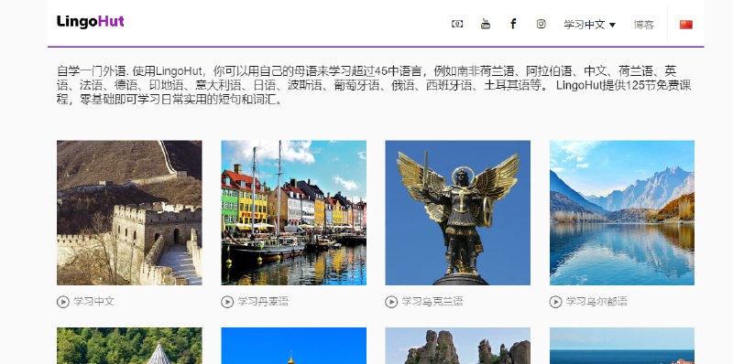Screen dimensions: 733x364
Task: Visit the Facebook page icon
Action: pos(513,24)
